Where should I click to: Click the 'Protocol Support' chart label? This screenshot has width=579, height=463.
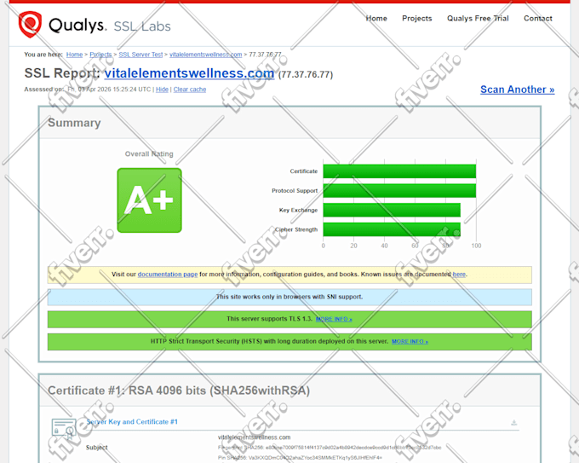point(295,191)
